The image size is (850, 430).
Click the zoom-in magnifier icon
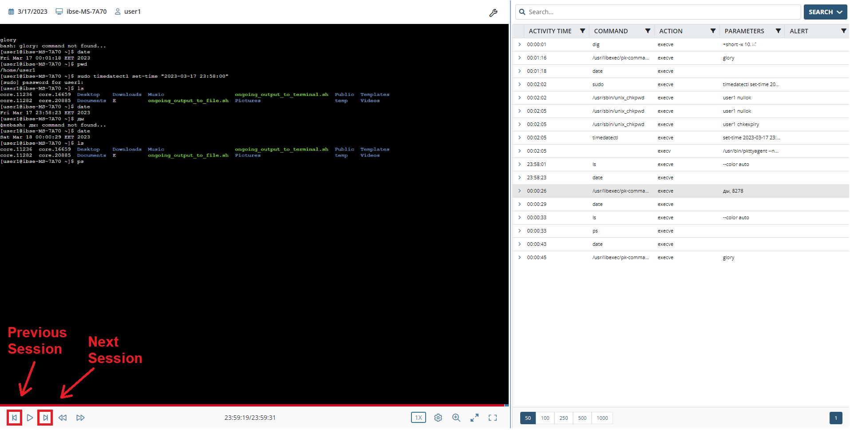click(456, 418)
